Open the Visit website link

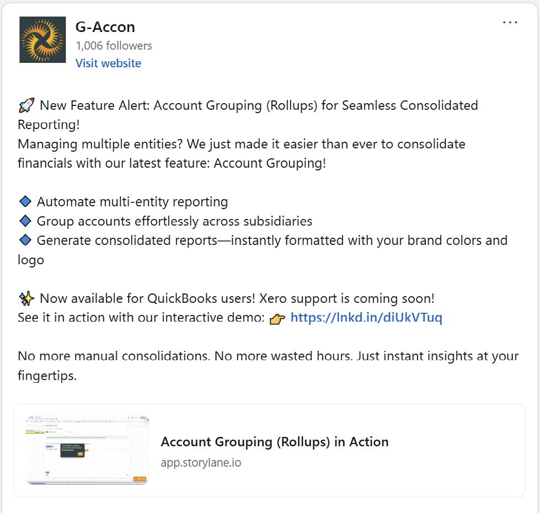(x=108, y=63)
